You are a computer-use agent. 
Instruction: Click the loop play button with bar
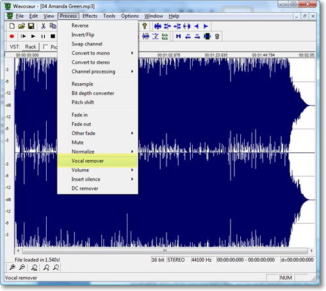pos(23,36)
